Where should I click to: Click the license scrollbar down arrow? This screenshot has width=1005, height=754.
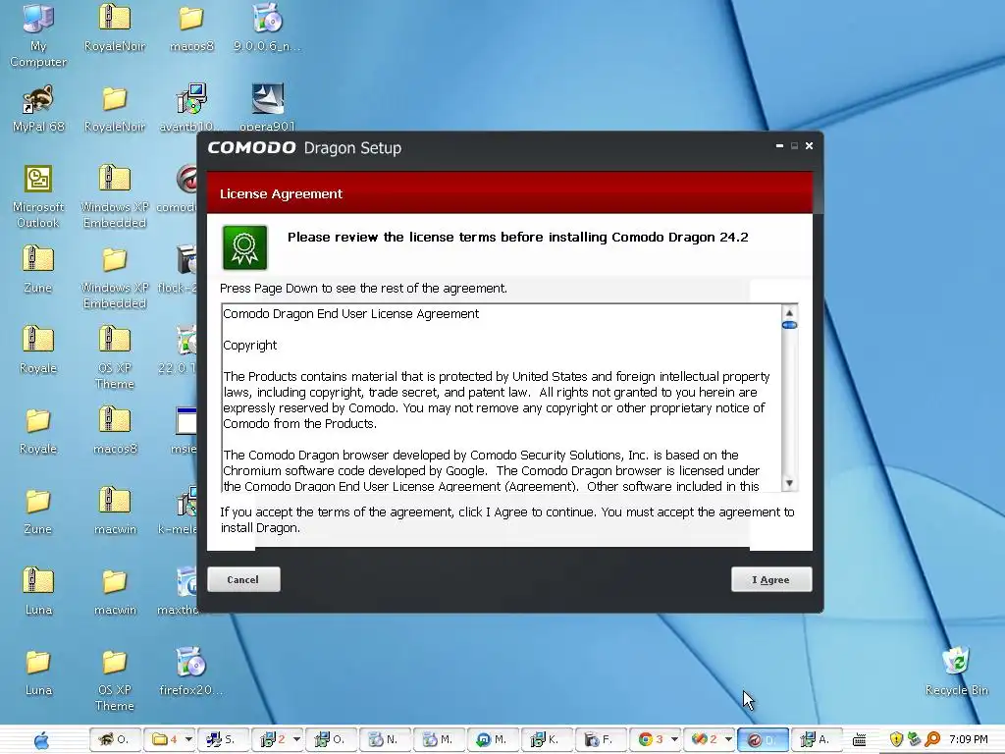[x=790, y=483]
